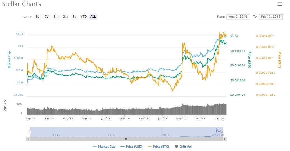Click the 2015 label in navigator
The image size is (290, 151).
pos(57,135)
